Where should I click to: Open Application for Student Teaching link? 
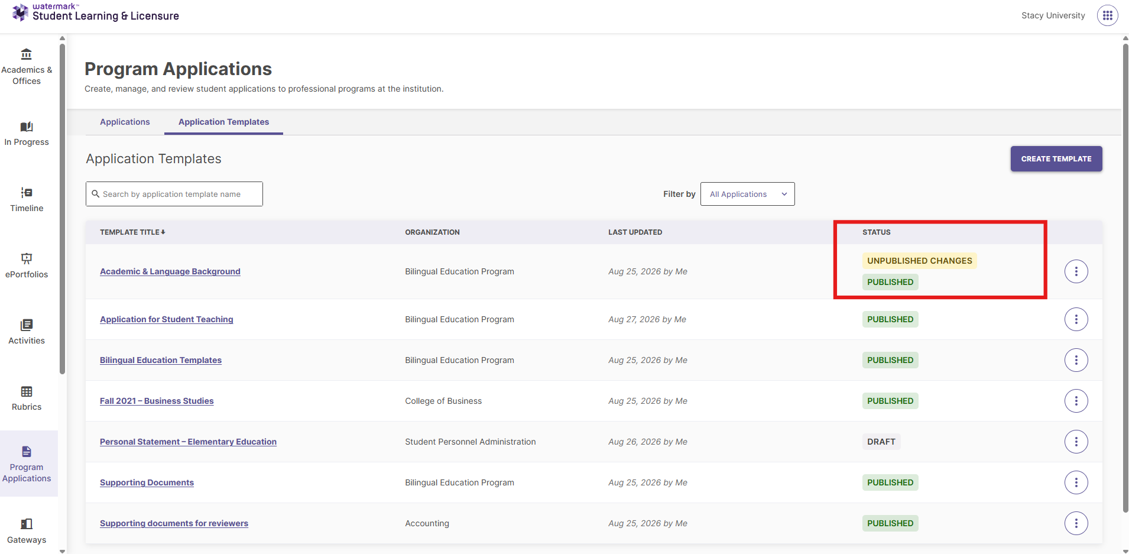pyautogui.click(x=167, y=319)
